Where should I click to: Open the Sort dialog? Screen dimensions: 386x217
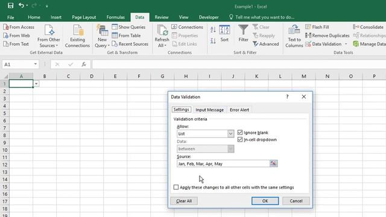pos(224,34)
